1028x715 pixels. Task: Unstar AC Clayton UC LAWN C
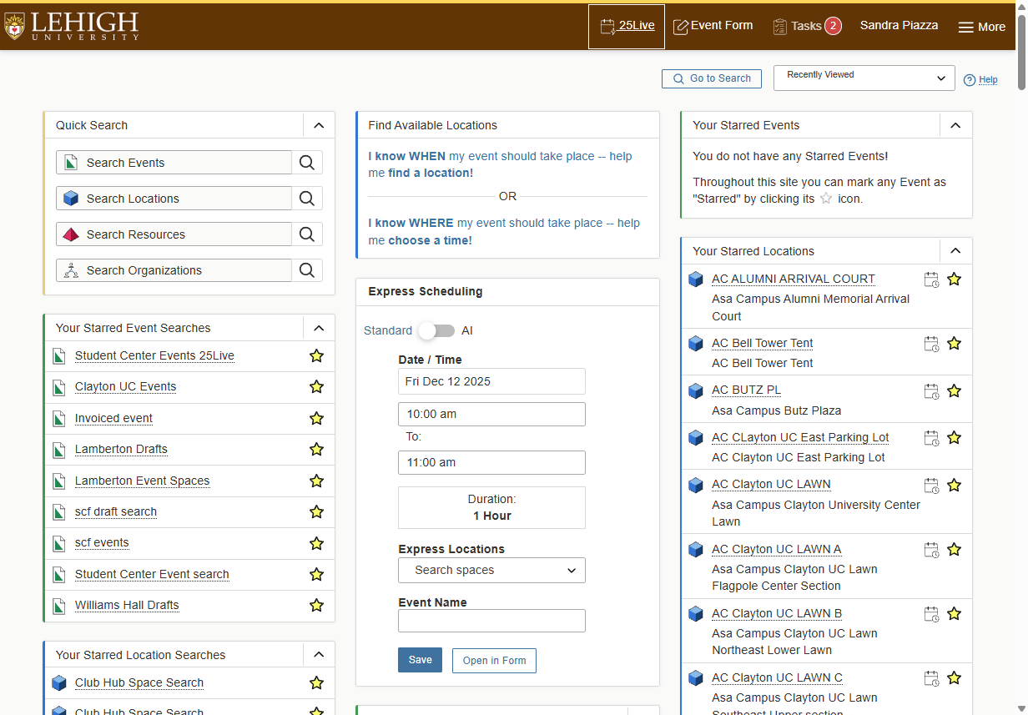pos(954,677)
